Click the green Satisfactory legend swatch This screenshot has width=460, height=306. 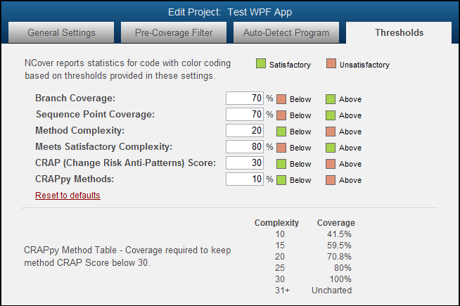coord(261,65)
